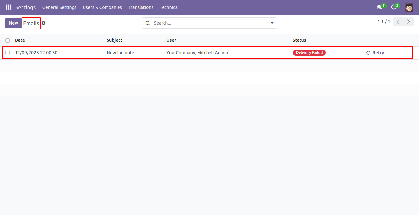
Task: Open the Technical menu
Action: tap(169, 7)
